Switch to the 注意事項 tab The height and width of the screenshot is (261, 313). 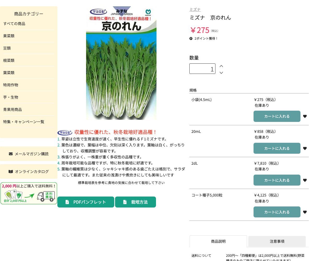(277, 241)
